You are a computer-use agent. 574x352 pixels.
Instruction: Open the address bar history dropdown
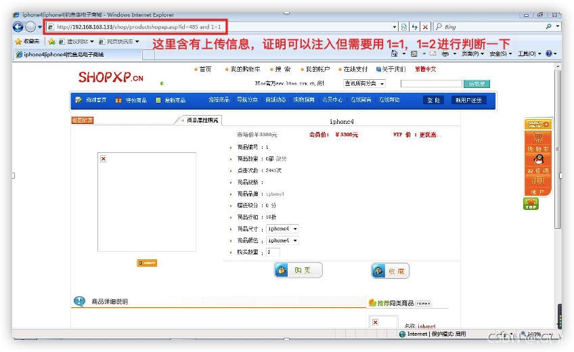(x=394, y=26)
